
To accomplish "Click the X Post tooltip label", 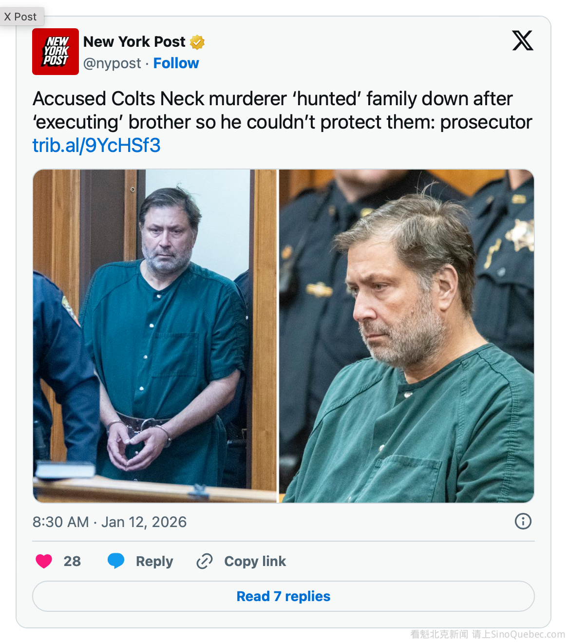I will (x=20, y=17).
